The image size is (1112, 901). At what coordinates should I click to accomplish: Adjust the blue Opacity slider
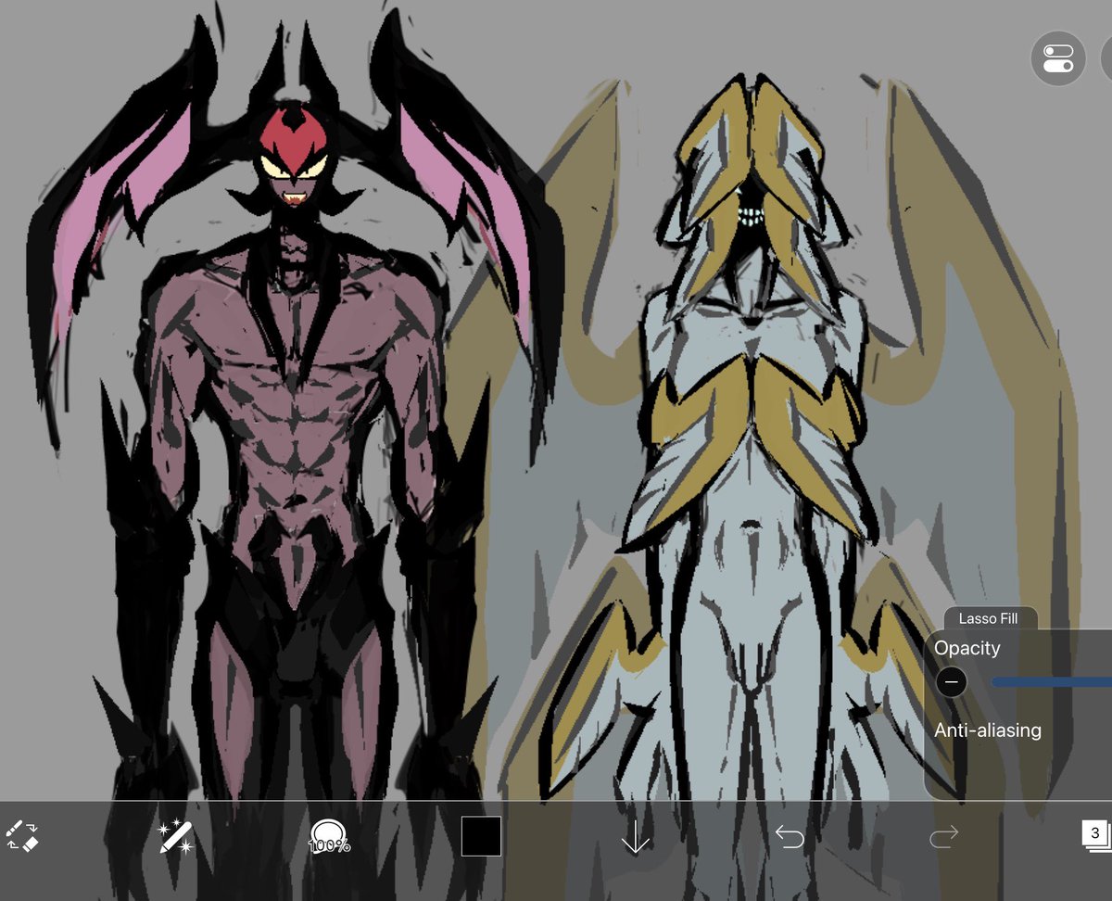tap(1051, 682)
